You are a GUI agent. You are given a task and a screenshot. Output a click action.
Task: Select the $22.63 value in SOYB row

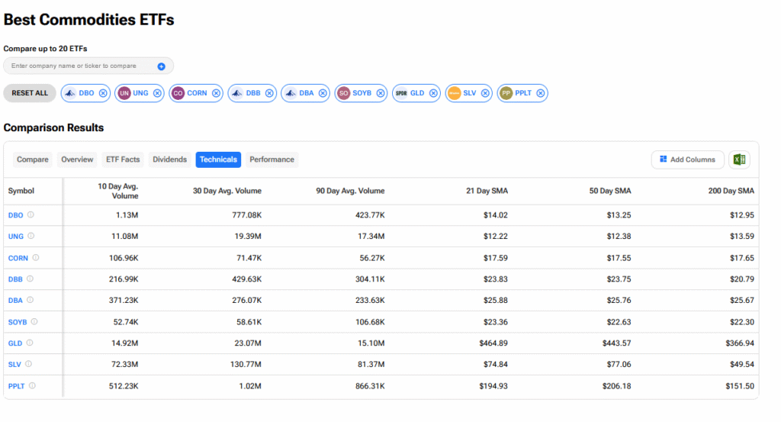pyautogui.click(x=619, y=322)
